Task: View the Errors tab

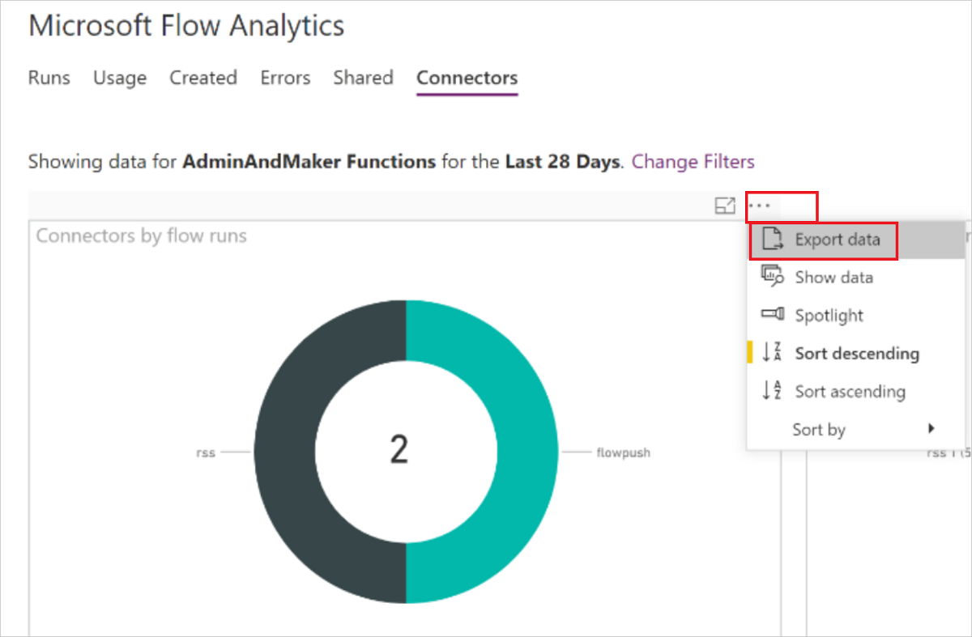Action: click(x=285, y=78)
